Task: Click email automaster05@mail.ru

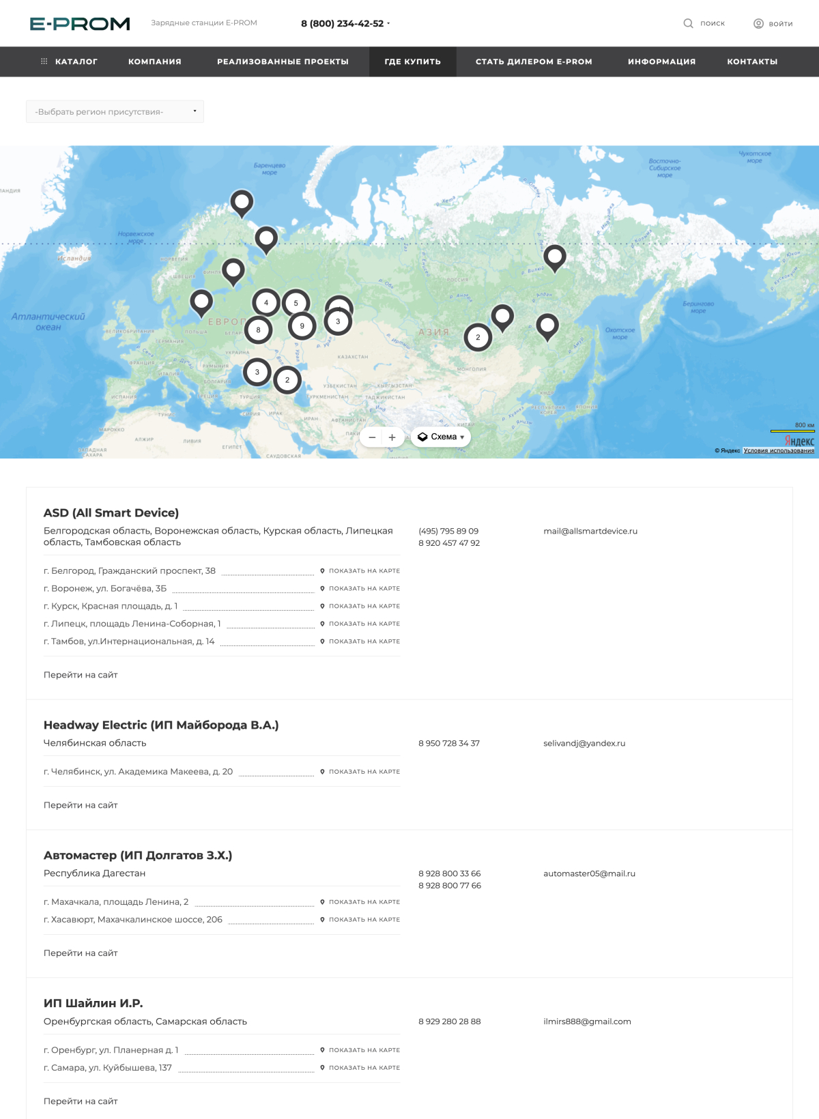Action: 589,874
